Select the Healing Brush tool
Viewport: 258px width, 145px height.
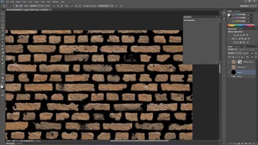[2, 35]
